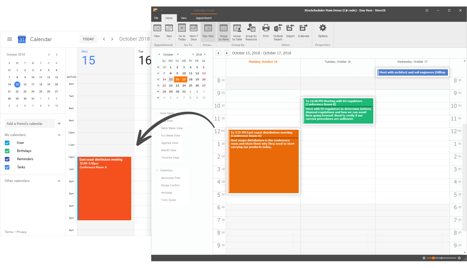Click next month arrow beside October in scheduler

(x=178, y=54)
